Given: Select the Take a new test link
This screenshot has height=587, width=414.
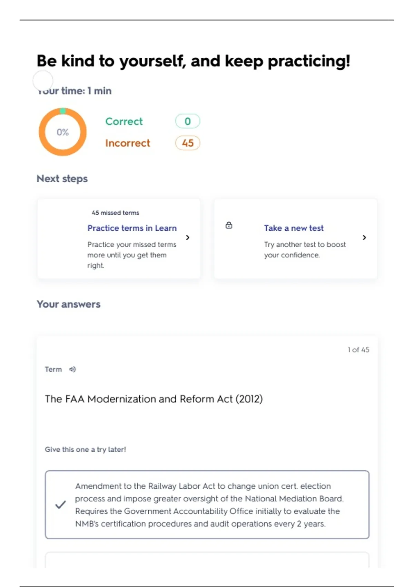Looking at the screenshot, I should [x=294, y=228].
